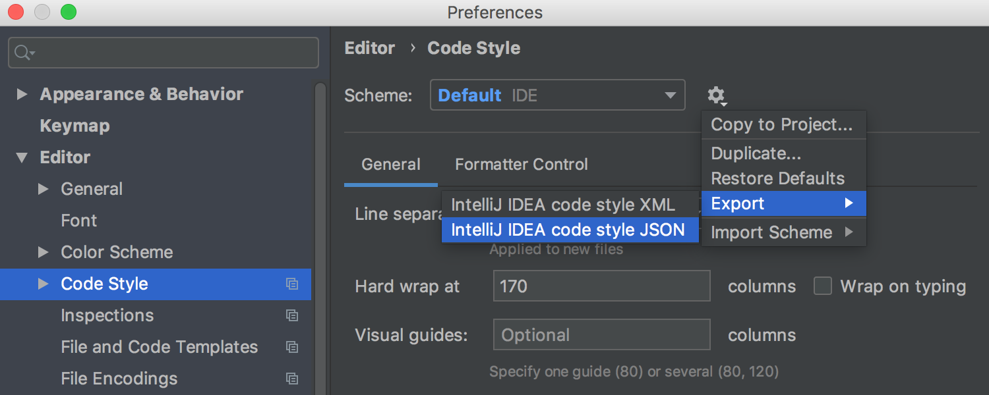Enable the Wrap on typing checkbox
989x395 pixels.
823,286
